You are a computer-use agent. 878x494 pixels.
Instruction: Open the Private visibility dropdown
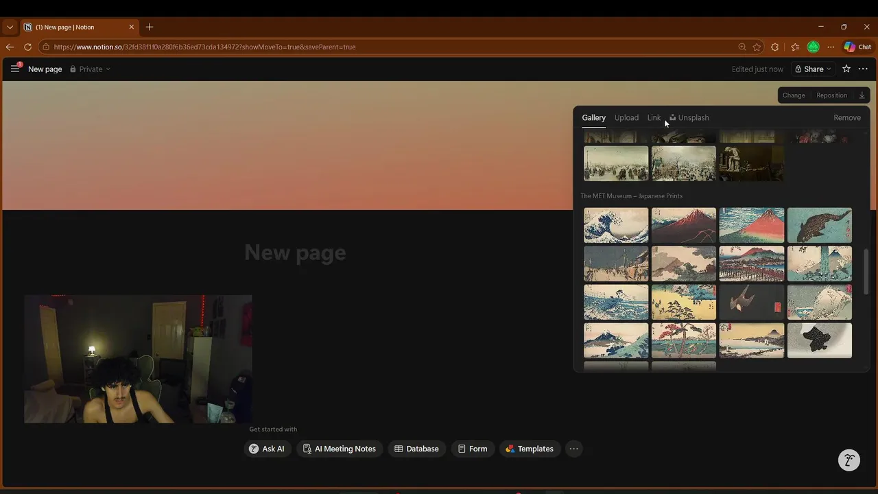tap(90, 69)
